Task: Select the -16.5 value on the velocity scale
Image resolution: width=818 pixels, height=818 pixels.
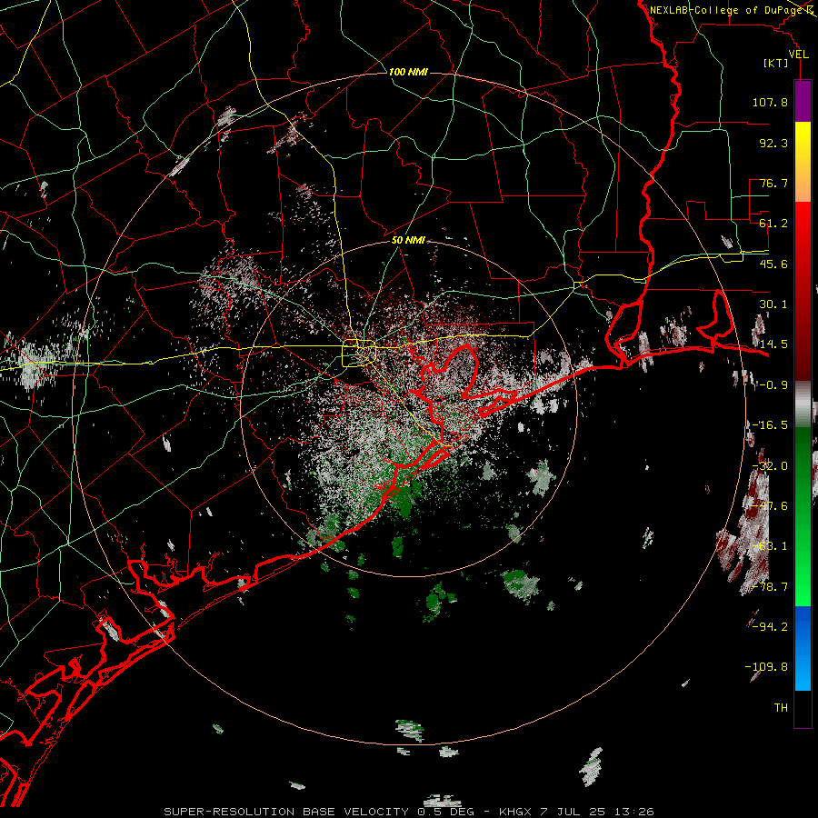Action: (770, 425)
